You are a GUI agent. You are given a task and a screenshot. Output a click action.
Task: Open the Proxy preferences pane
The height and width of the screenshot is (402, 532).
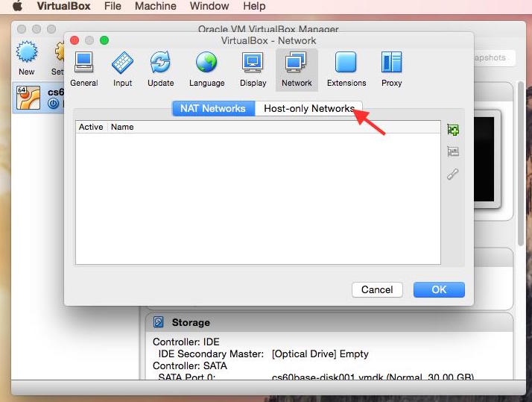point(391,69)
